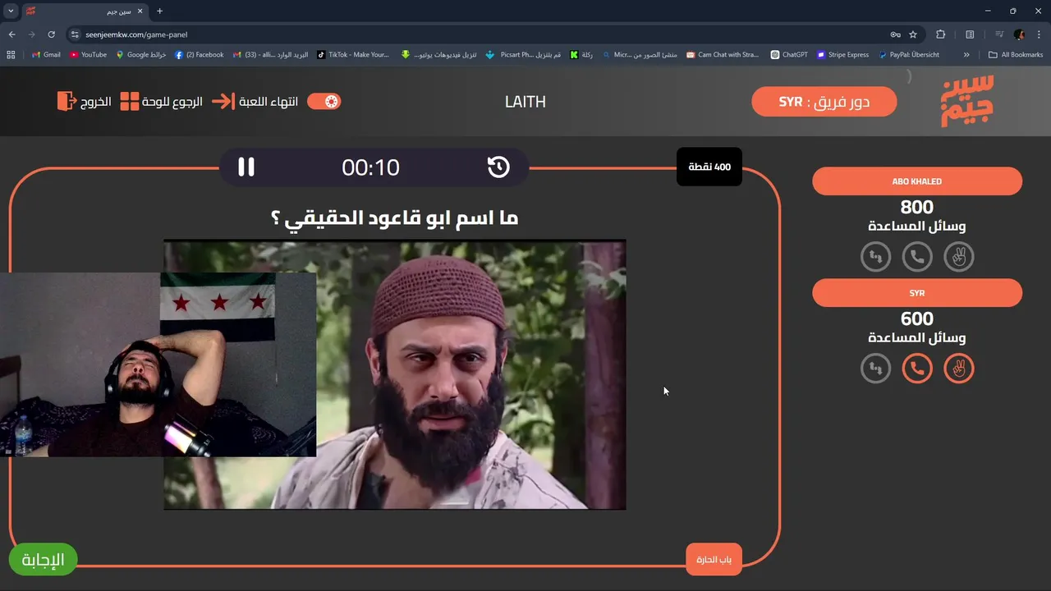1051x591 pixels.
Task: Reset the timer with the rewind icon
Action: click(x=498, y=167)
